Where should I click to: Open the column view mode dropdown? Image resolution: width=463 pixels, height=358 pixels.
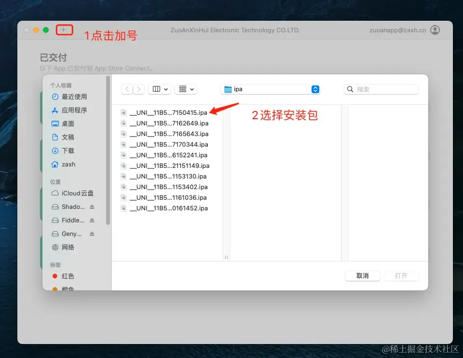160,89
